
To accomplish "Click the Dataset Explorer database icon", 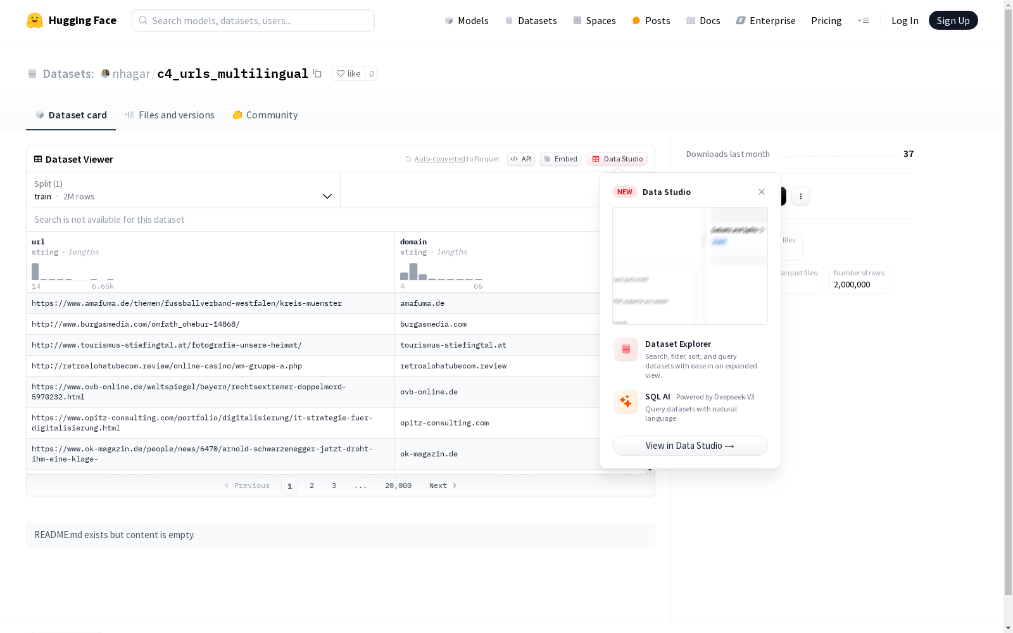I will click(x=626, y=349).
